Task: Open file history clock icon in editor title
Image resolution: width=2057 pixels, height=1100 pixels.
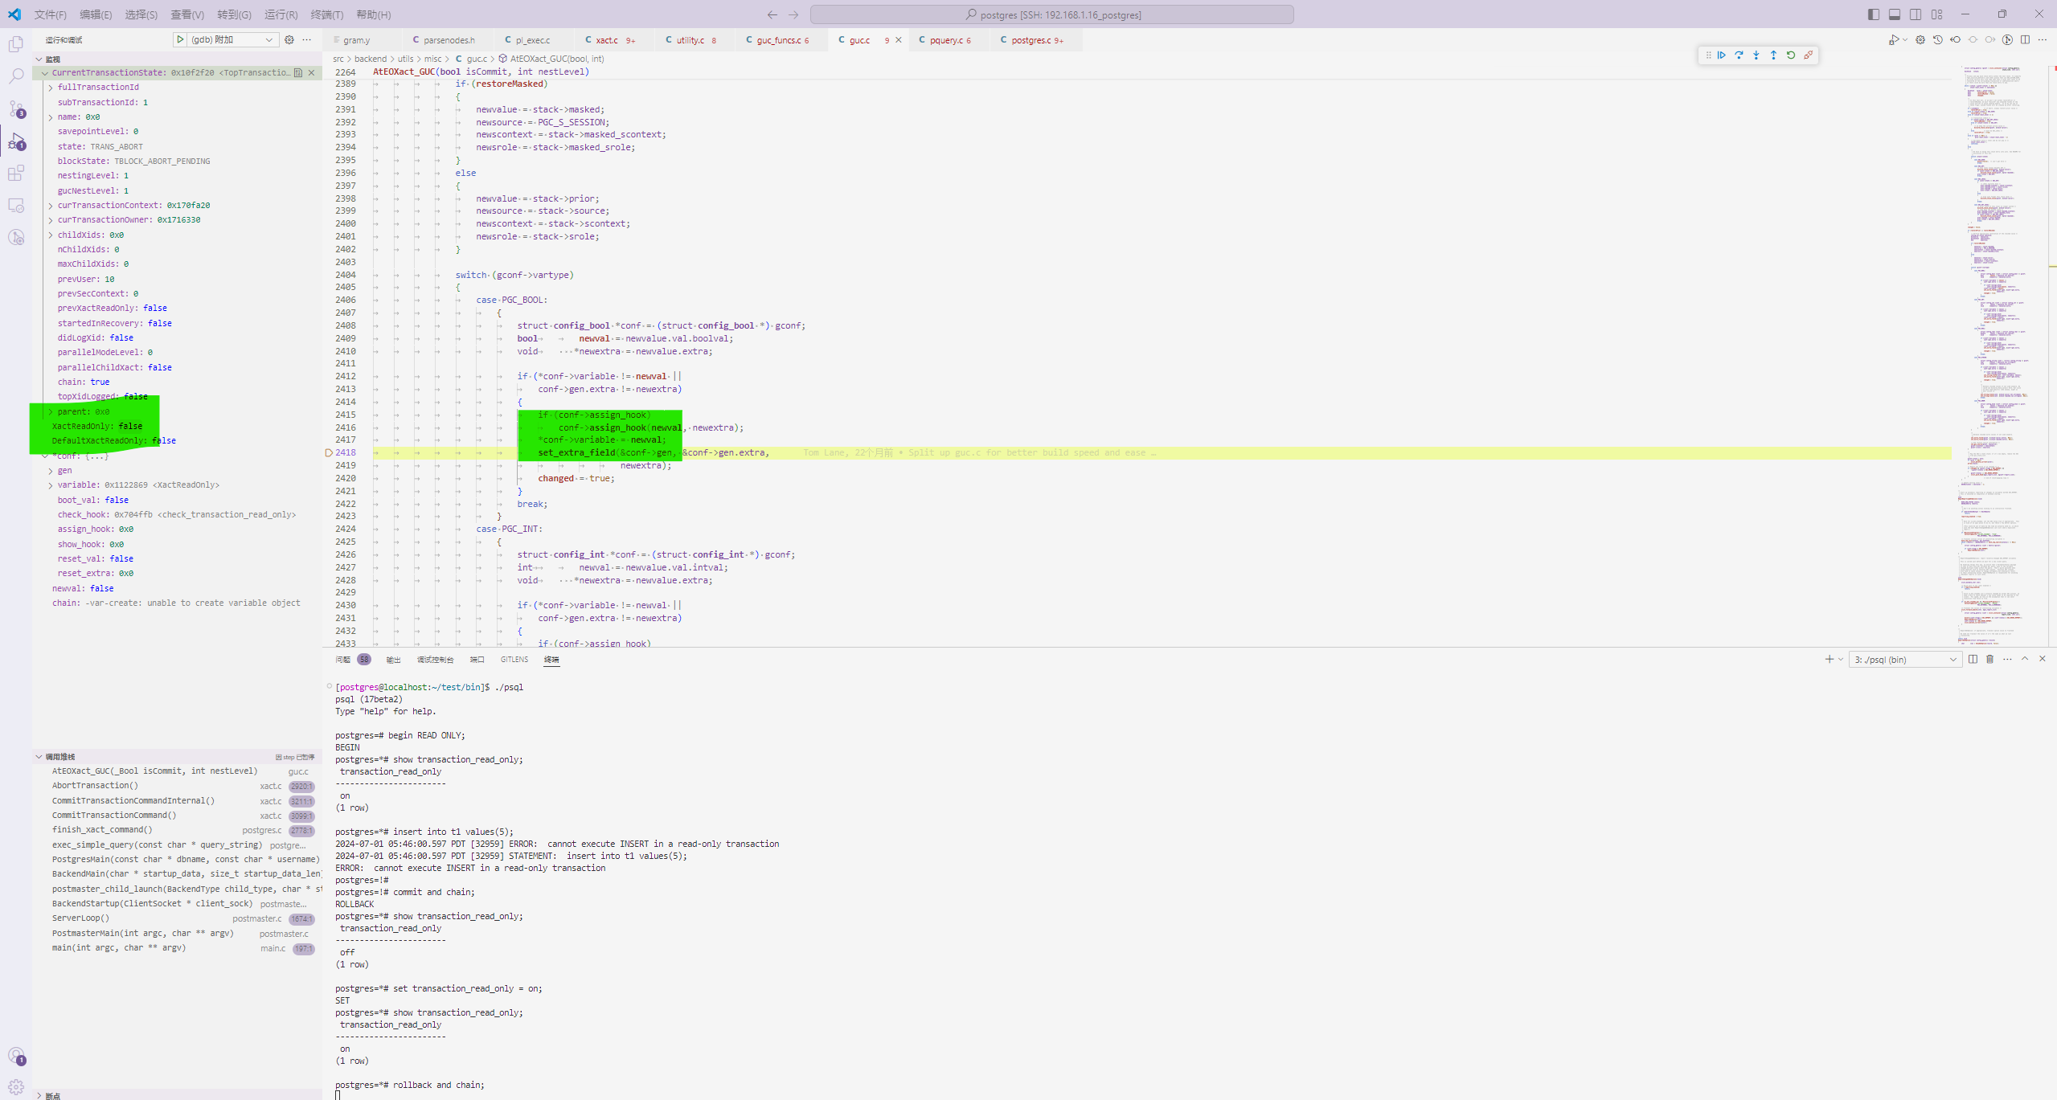Action: (x=1938, y=39)
